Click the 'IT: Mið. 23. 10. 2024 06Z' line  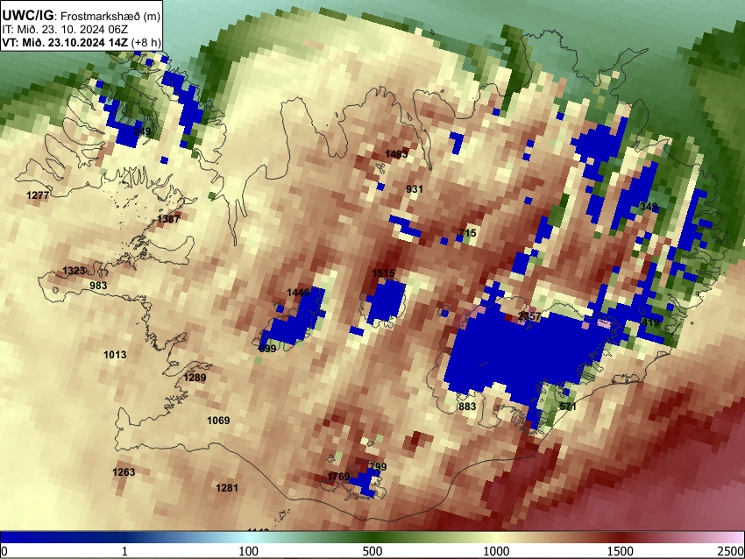[x=65, y=30]
